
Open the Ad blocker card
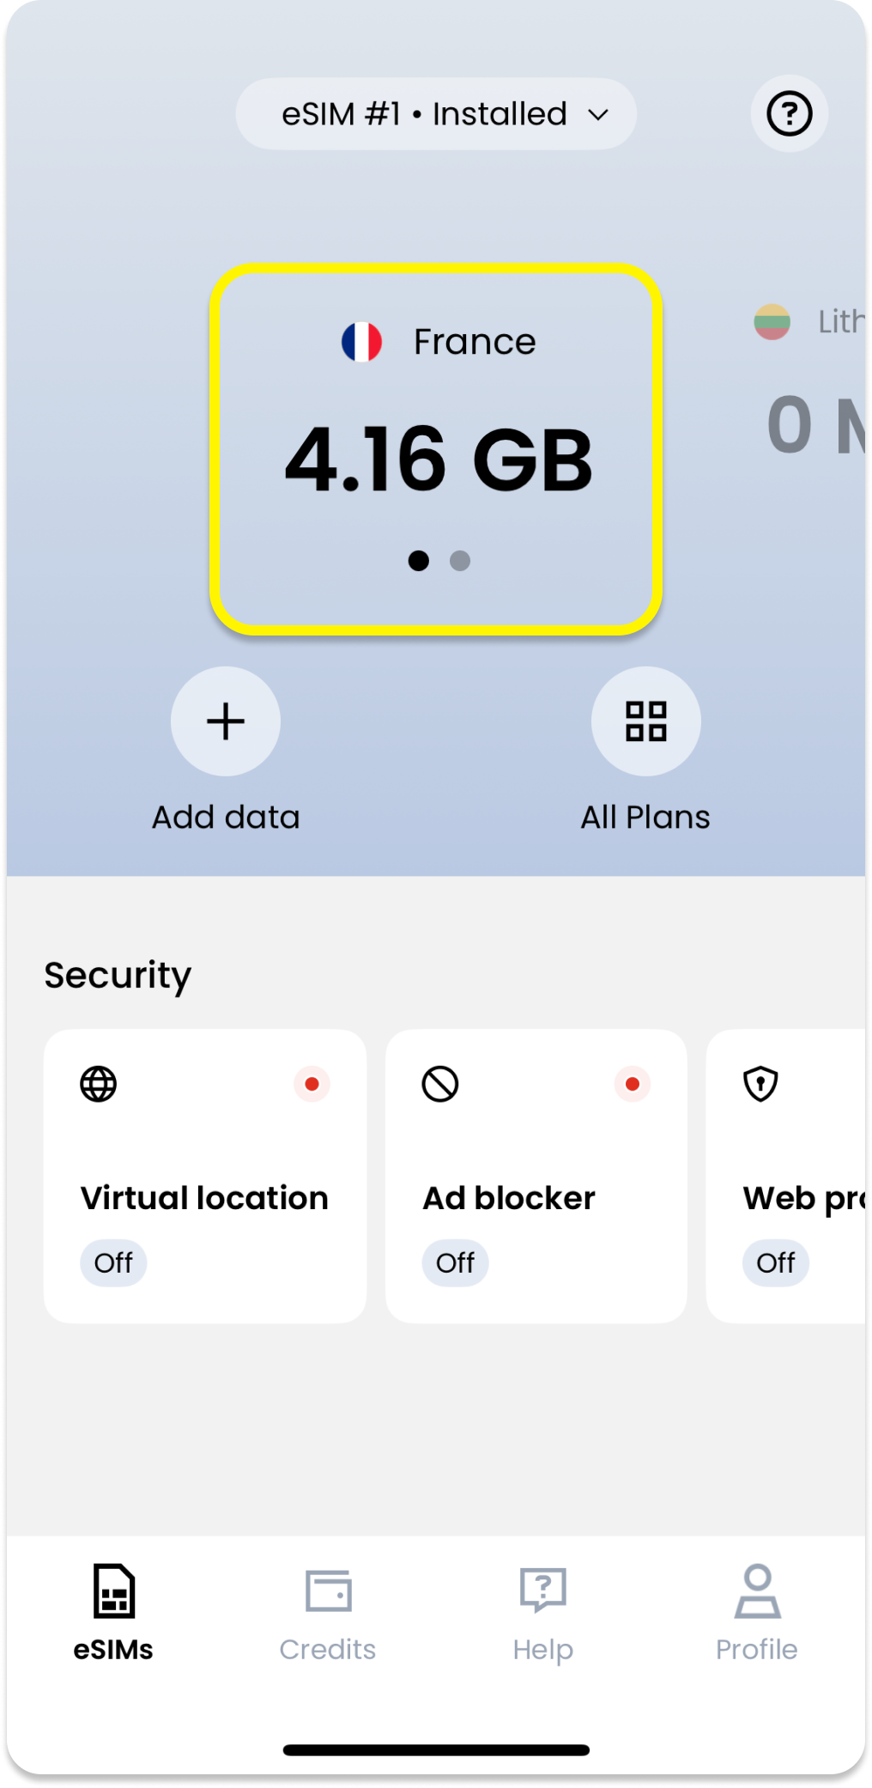(x=536, y=1177)
